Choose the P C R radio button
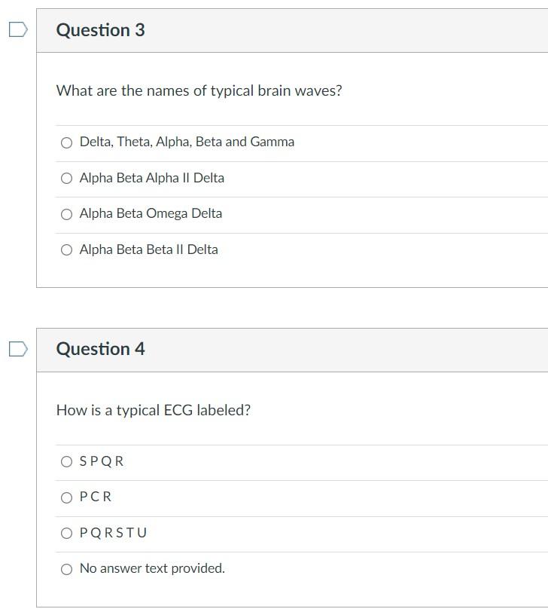The image size is (548, 612). click(x=67, y=497)
